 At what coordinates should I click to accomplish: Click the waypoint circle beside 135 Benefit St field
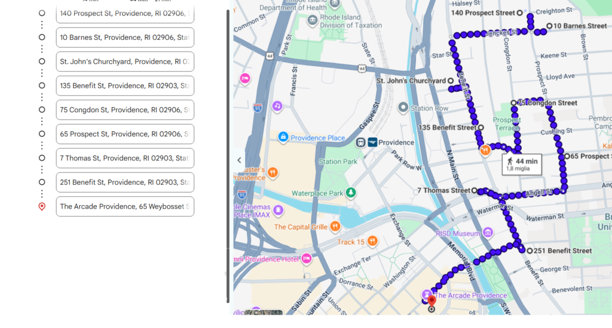point(42,86)
